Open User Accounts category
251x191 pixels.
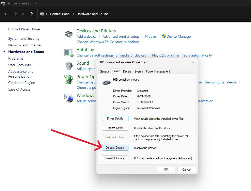pyautogui.click(x=19, y=65)
